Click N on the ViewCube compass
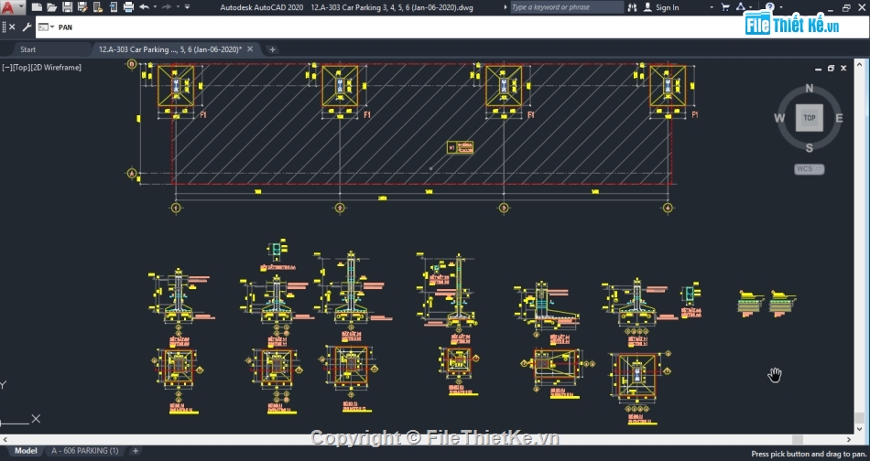 click(x=810, y=88)
